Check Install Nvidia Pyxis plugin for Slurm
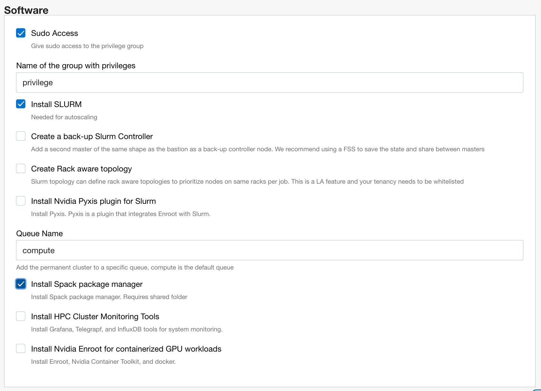Screen dimensions: 541x391 (21, 201)
